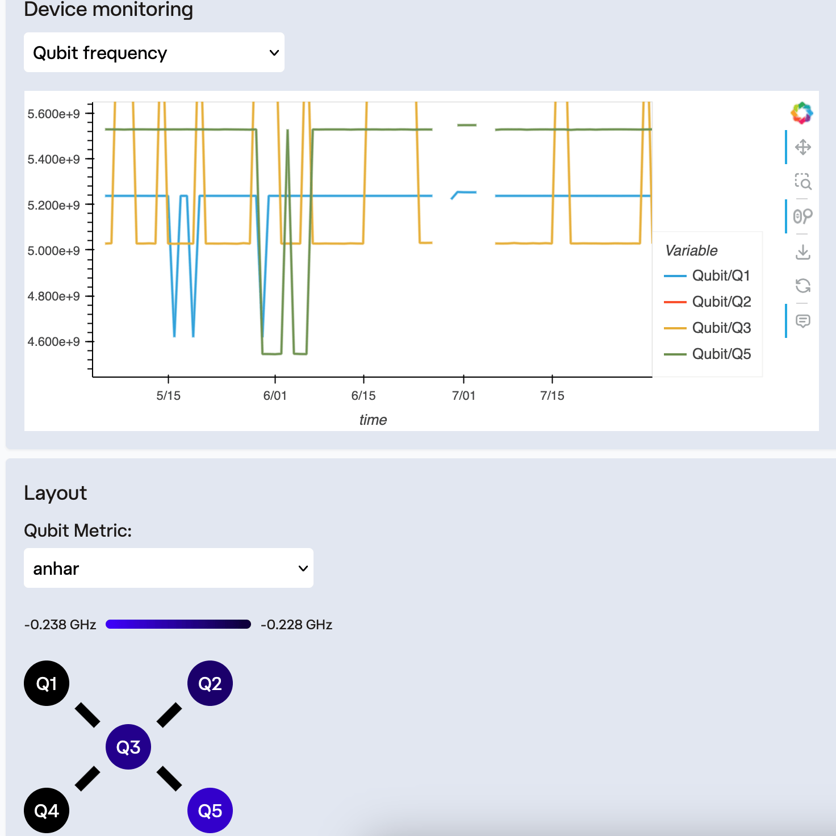Screen dimensions: 836x836
Task: Click the 5.600e+9 y-axis label
Action: (54, 114)
